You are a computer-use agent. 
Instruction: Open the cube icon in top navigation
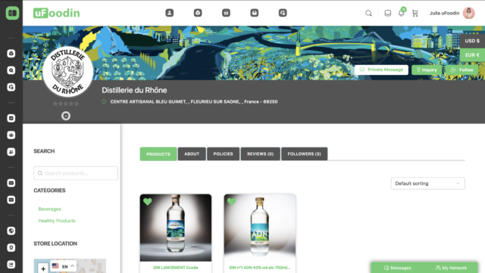click(198, 13)
